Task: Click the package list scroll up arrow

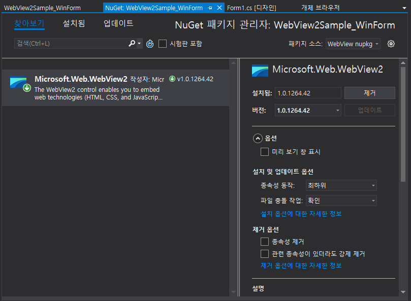Action: coord(233,63)
